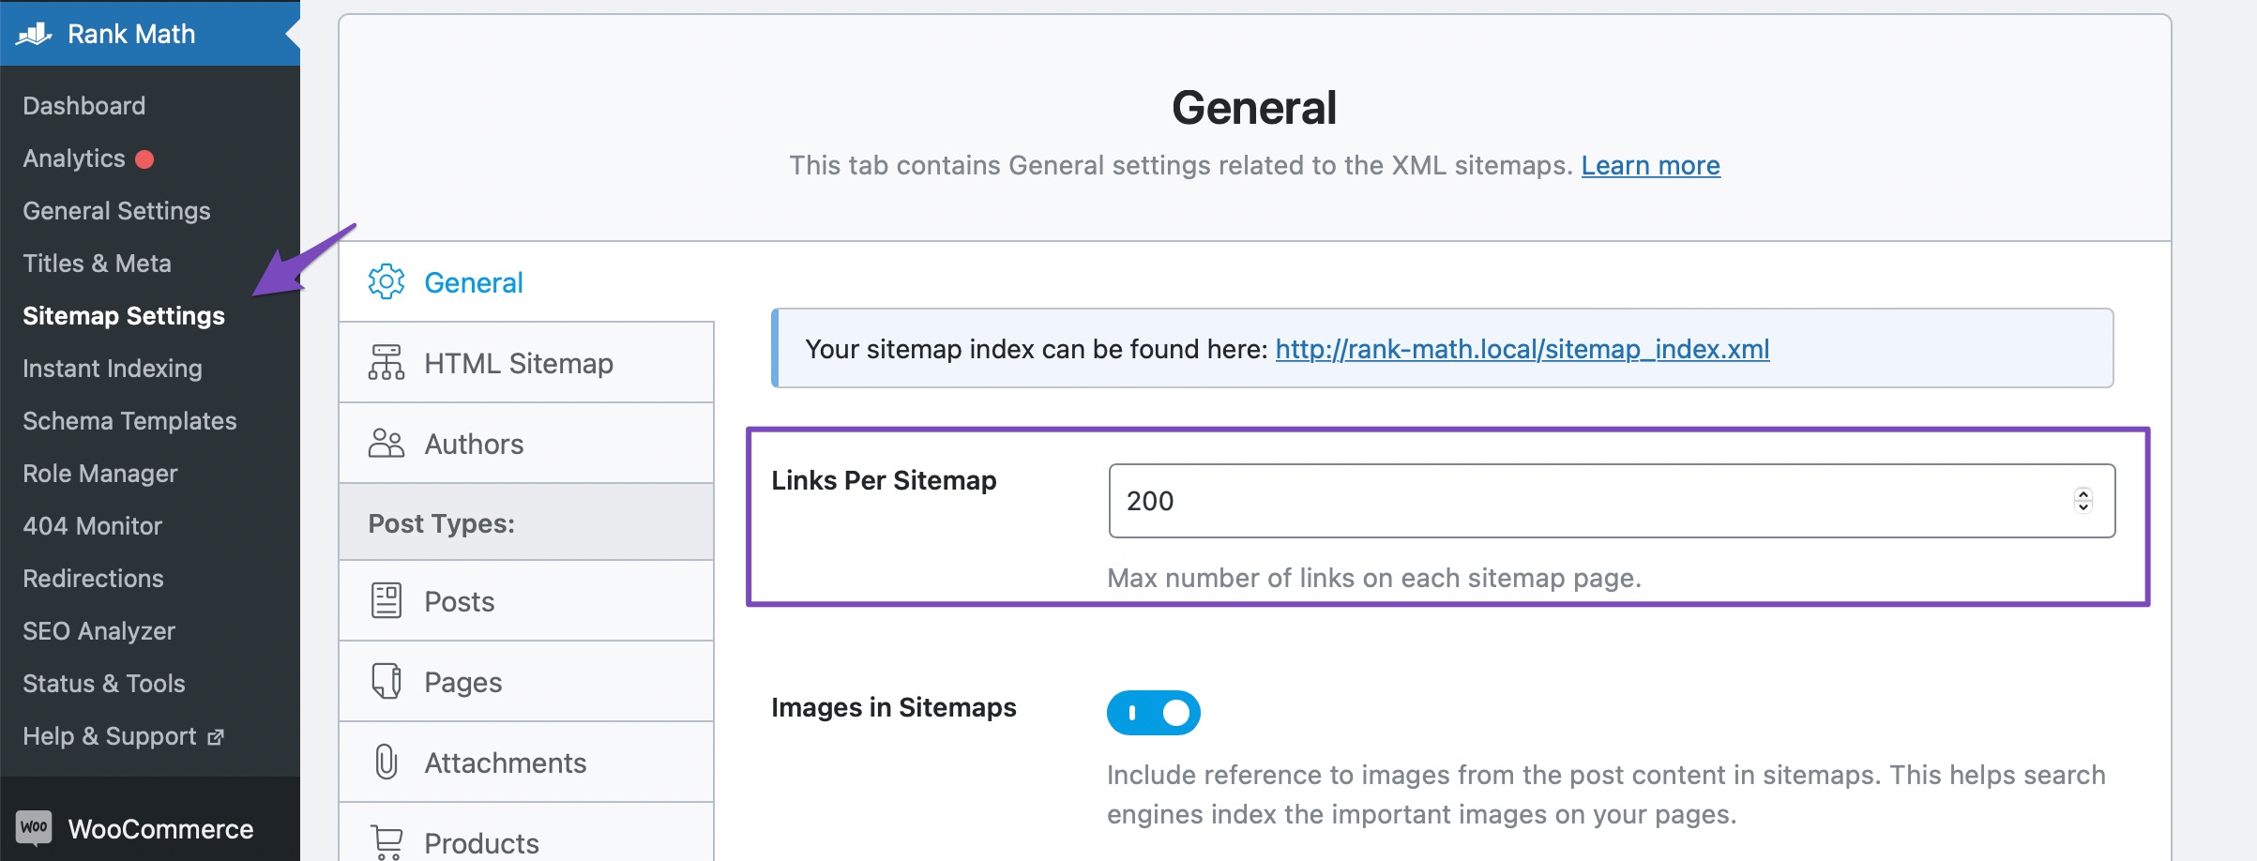
Task: Select the Posts post type tab
Action: (526, 601)
